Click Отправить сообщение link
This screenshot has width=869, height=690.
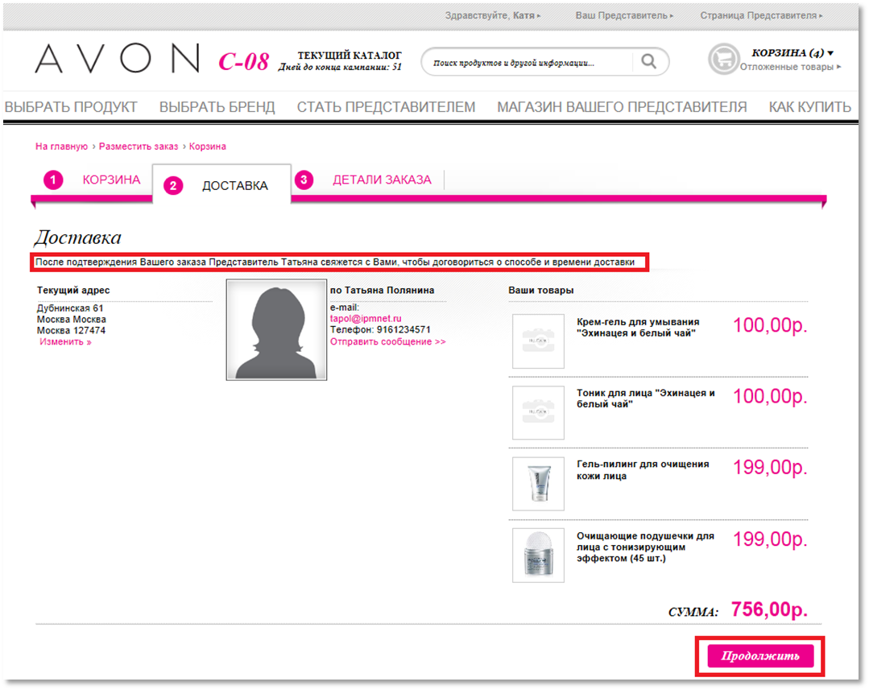388,342
